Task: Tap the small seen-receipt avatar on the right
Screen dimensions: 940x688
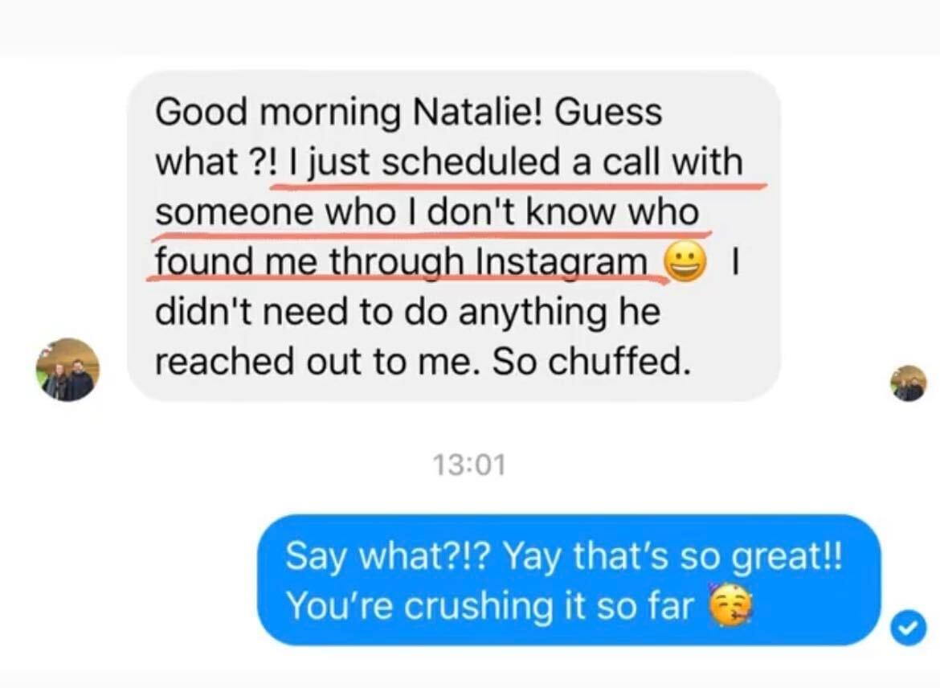Action: (908, 383)
